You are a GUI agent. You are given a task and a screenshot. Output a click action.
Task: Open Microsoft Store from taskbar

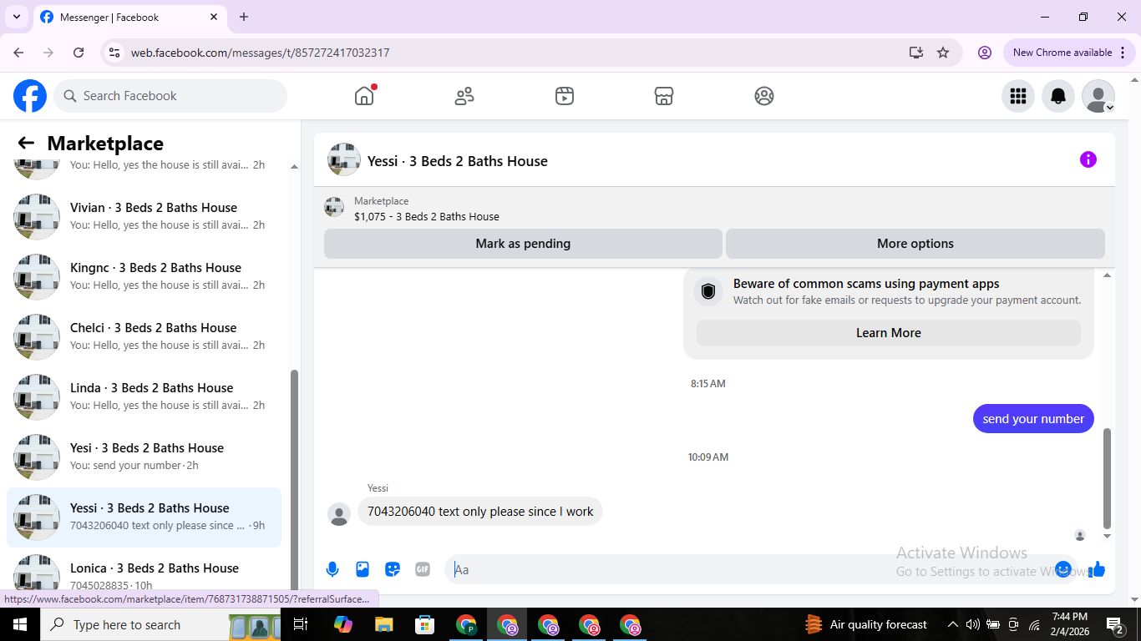pyautogui.click(x=425, y=624)
